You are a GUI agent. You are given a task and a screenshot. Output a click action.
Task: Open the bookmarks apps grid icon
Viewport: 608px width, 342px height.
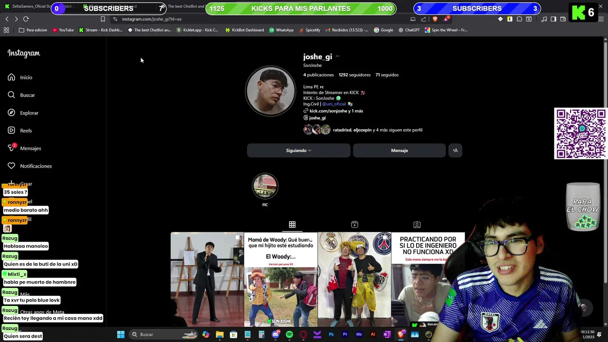6,30
